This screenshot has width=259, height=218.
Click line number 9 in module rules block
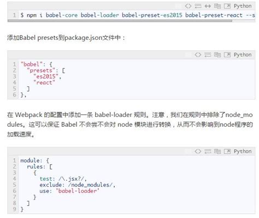pyautogui.click(x=15, y=209)
